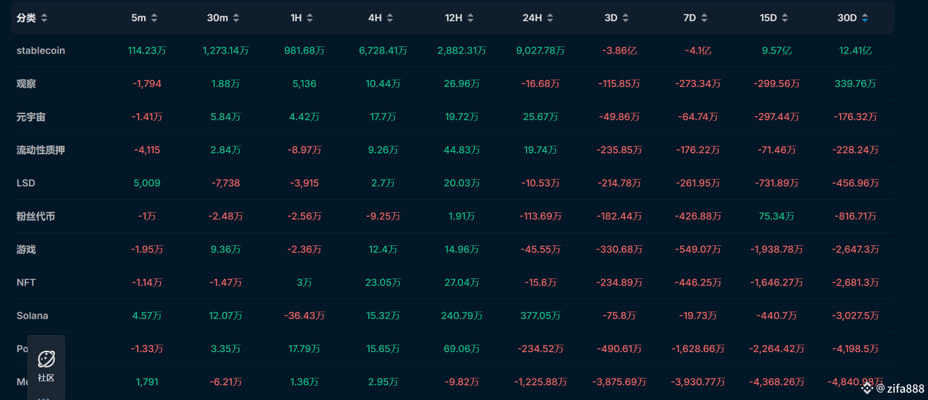The height and width of the screenshot is (400, 928).
Task: Select NFT 30D value -2,681.3万
Action: [855, 283]
